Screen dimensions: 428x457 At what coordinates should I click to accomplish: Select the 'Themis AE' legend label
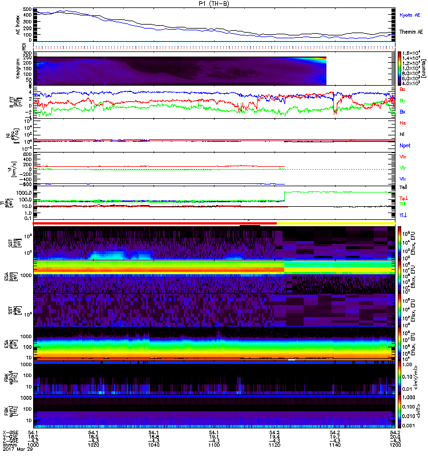[411, 32]
